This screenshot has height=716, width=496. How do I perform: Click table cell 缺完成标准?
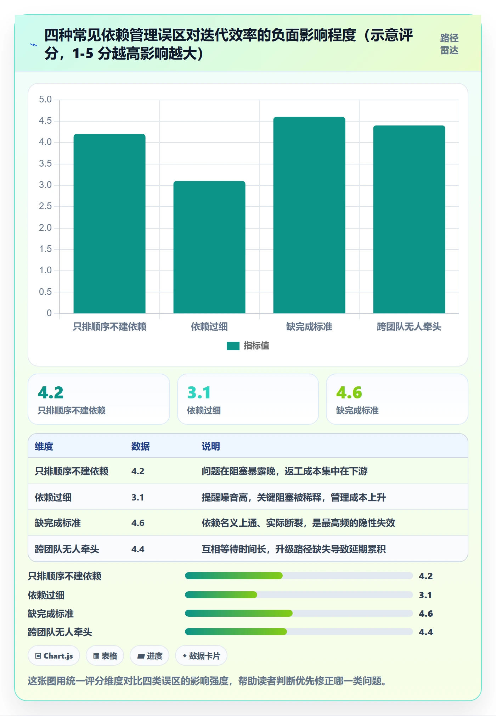coord(58,523)
